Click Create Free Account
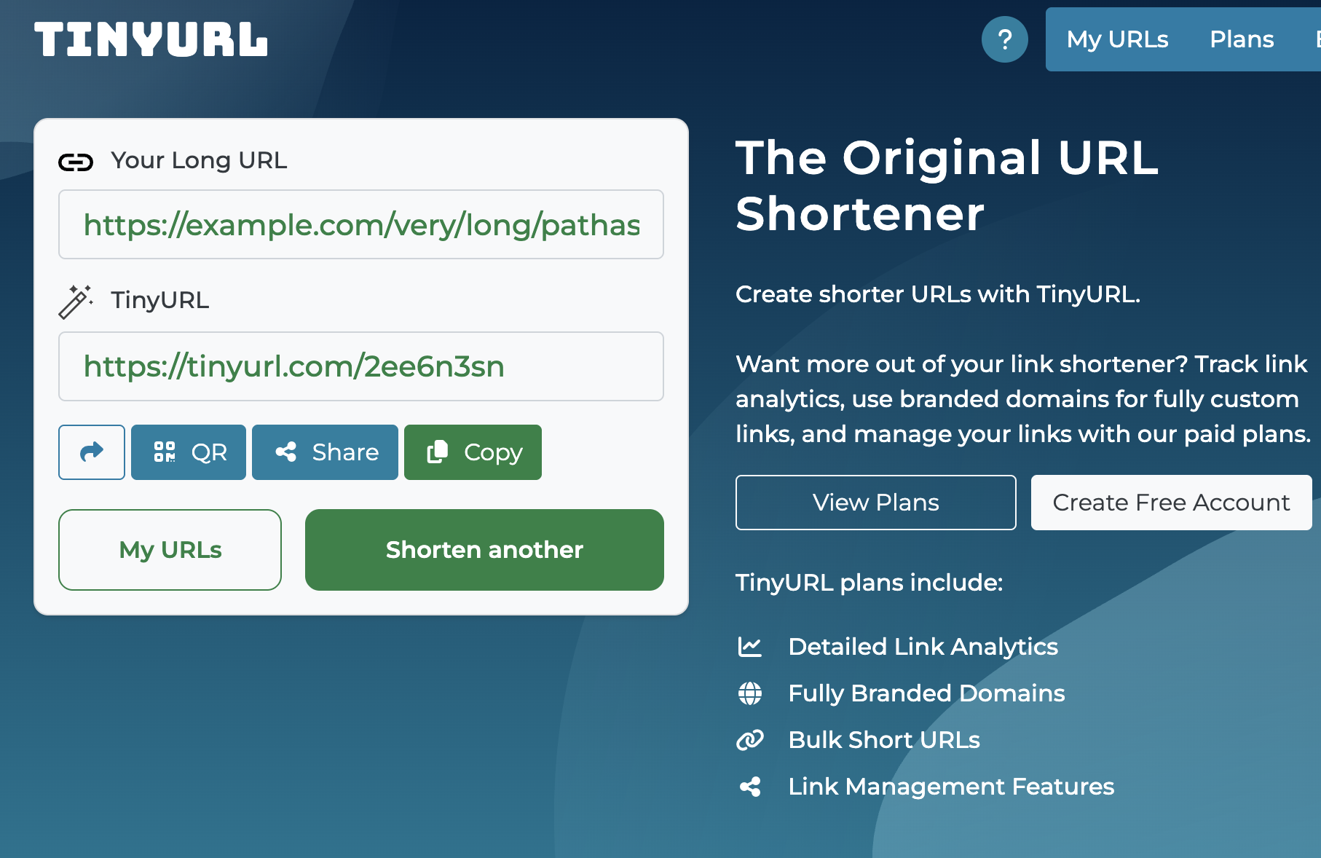1321x858 pixels. [1171, 503]
